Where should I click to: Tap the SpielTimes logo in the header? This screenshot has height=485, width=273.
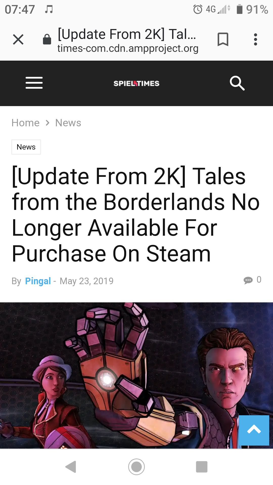pyautogui.click(x=136, y=83)
